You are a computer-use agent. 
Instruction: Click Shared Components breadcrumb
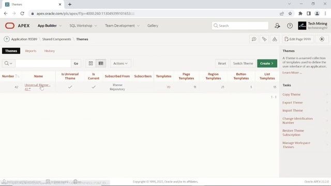(56, 39)
